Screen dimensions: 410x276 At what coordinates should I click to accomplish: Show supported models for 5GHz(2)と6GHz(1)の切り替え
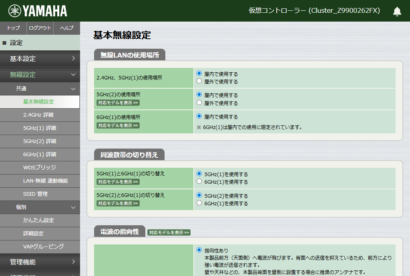click(118, 203)
